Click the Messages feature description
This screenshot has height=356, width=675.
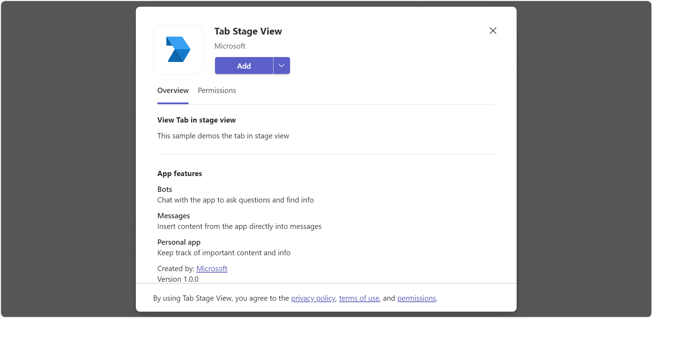point(239,226)
